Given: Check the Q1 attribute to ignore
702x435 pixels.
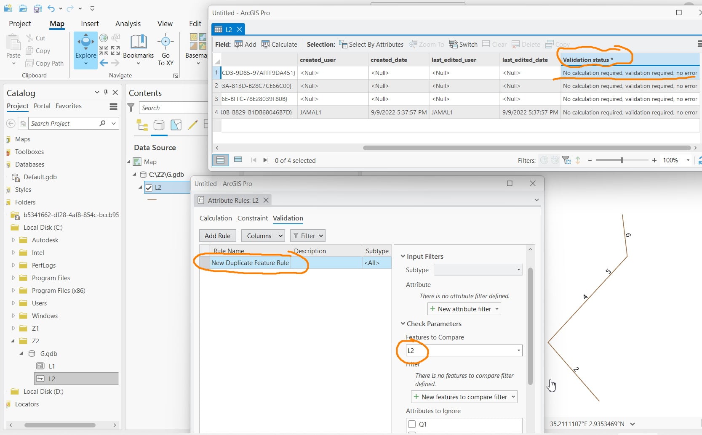Looking at the screenshot, I should click(x=412, y=424).
